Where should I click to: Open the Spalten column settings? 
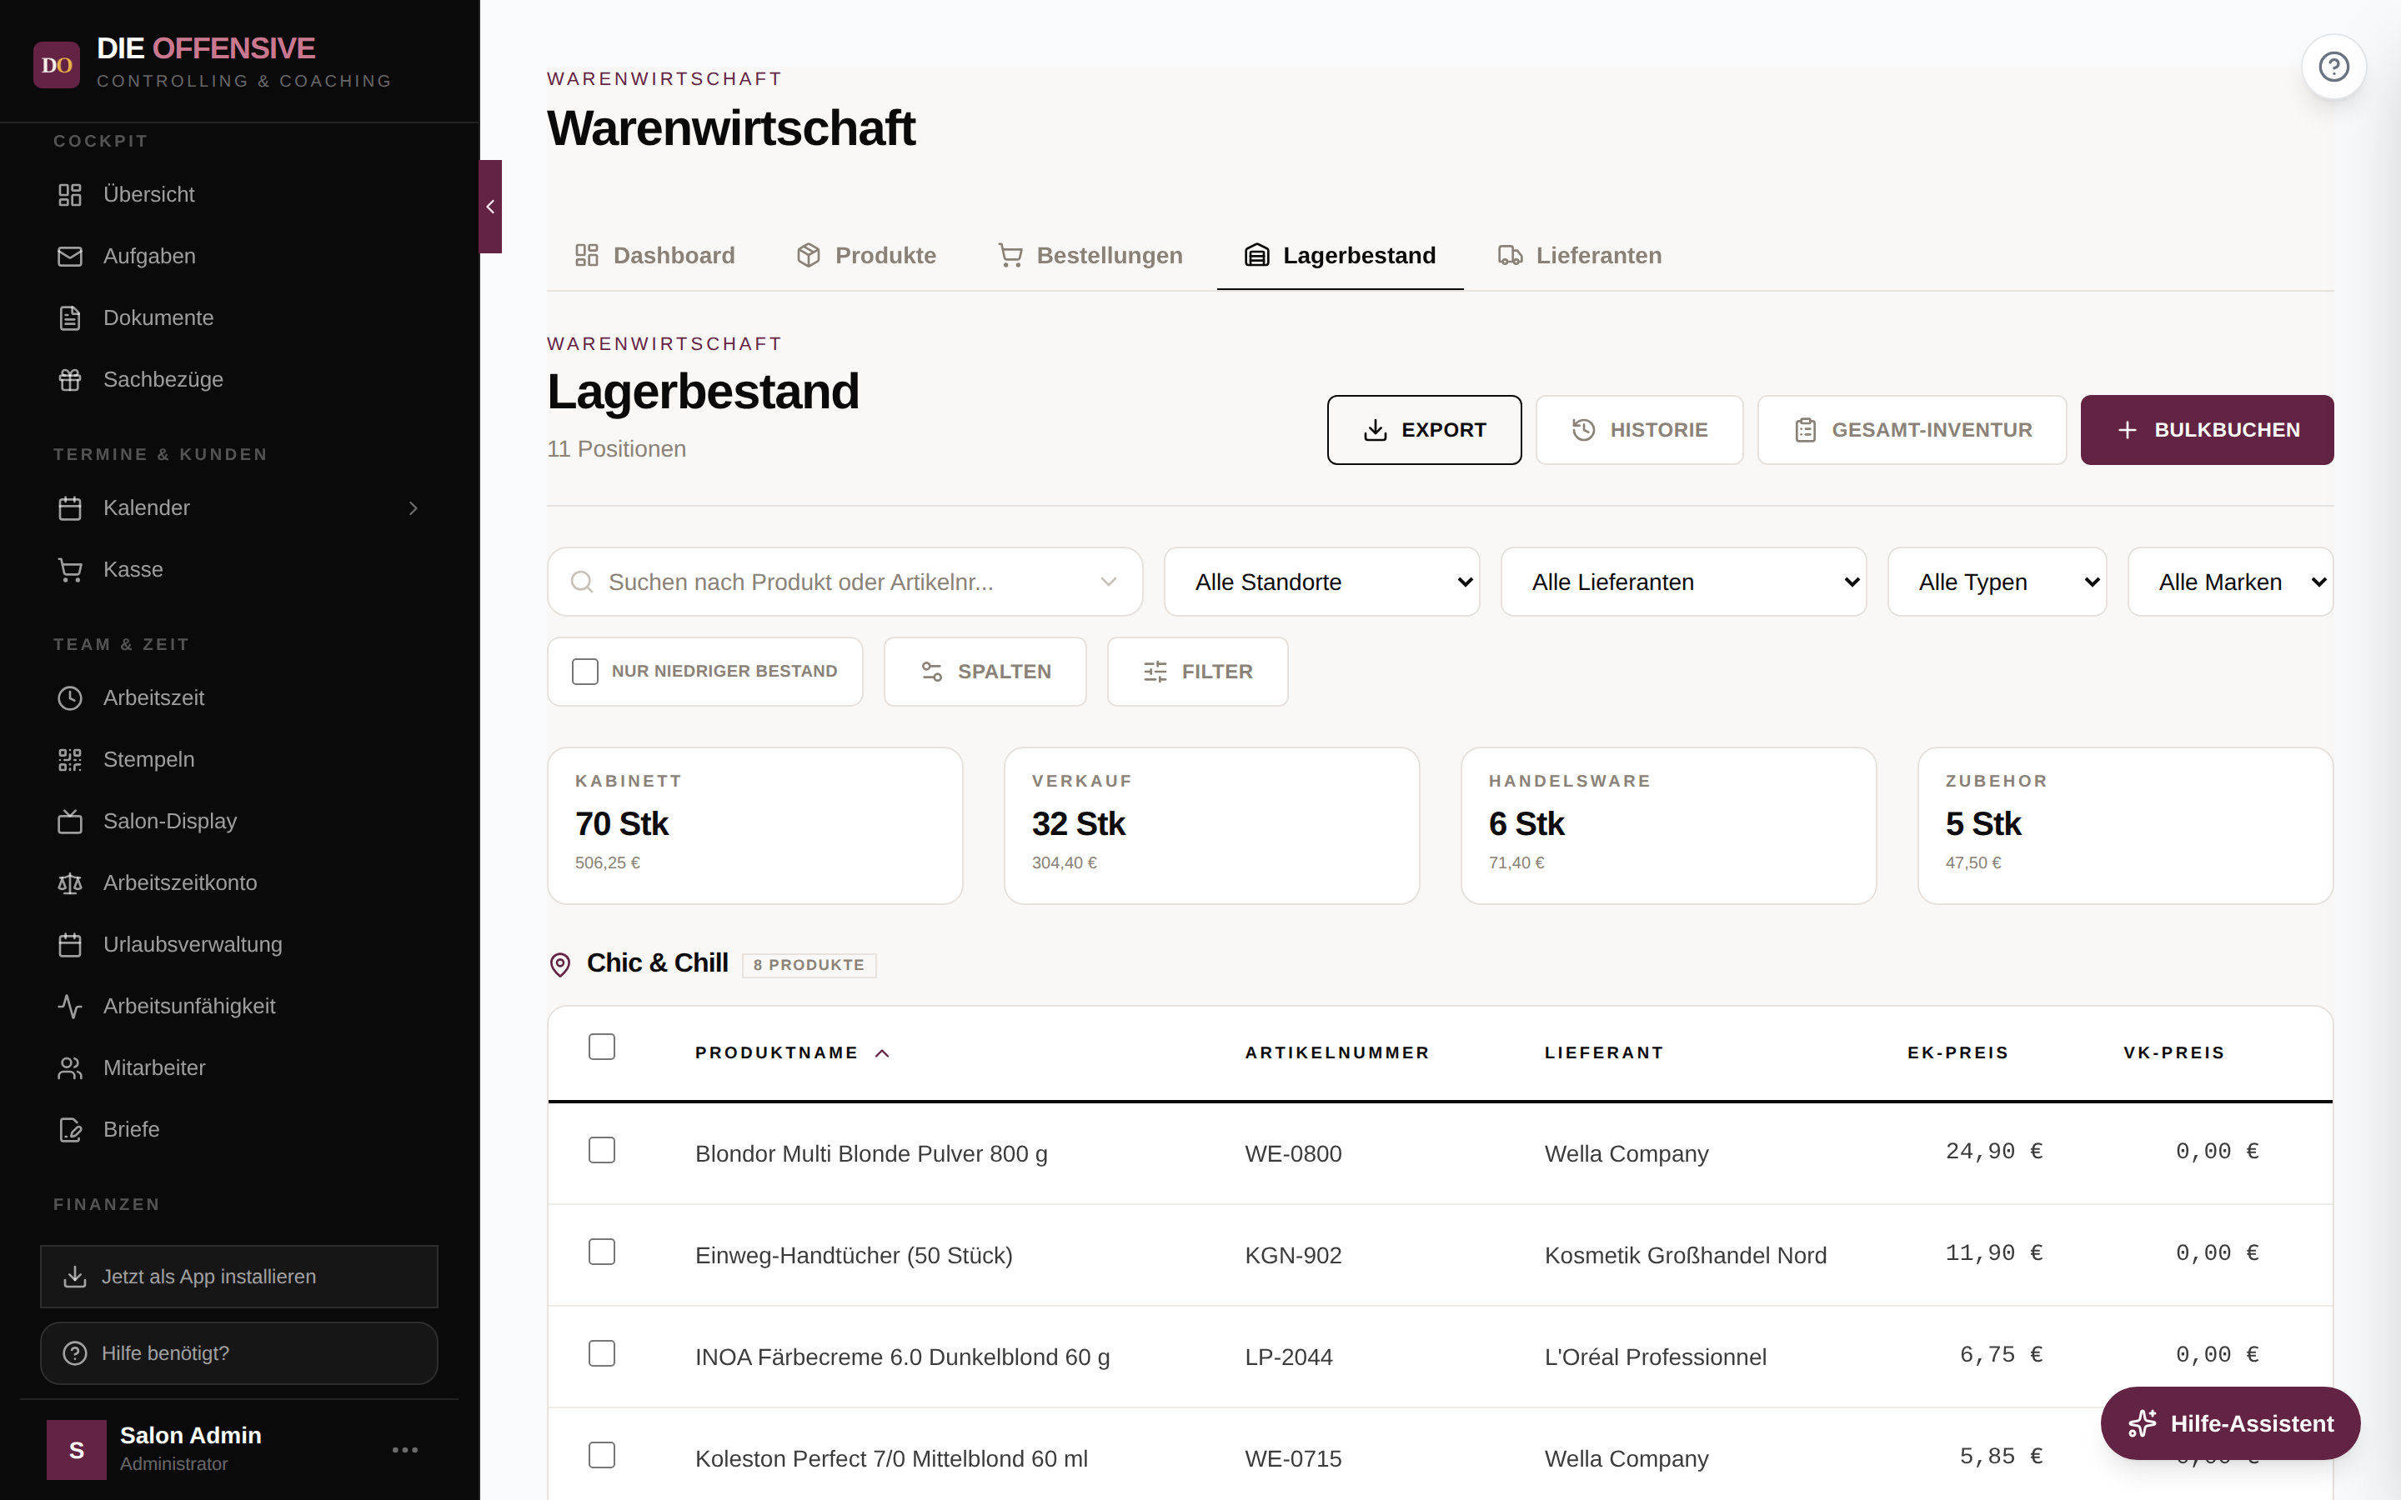click(x=985, y=672)
